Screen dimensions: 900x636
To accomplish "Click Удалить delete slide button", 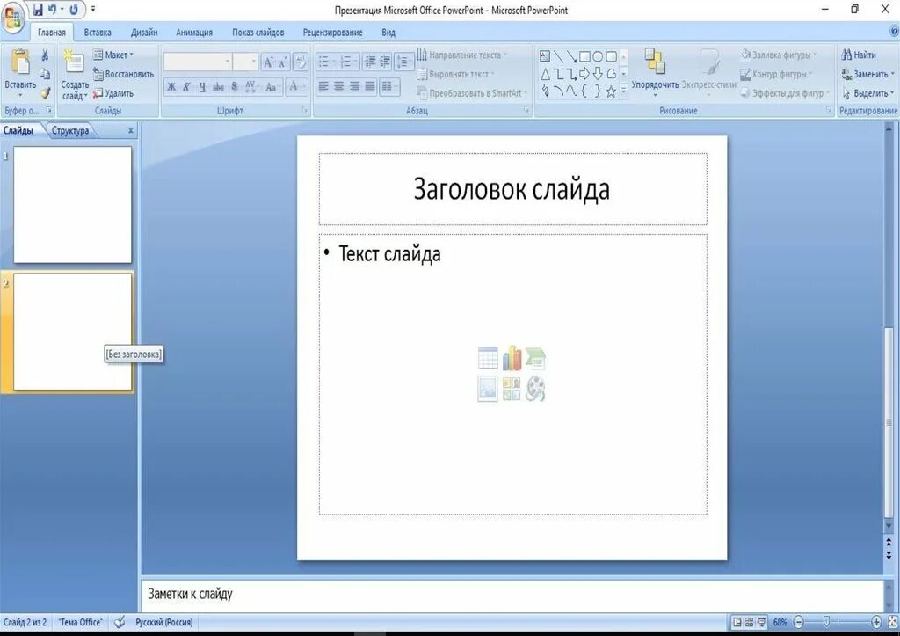I will click(113, 93).
